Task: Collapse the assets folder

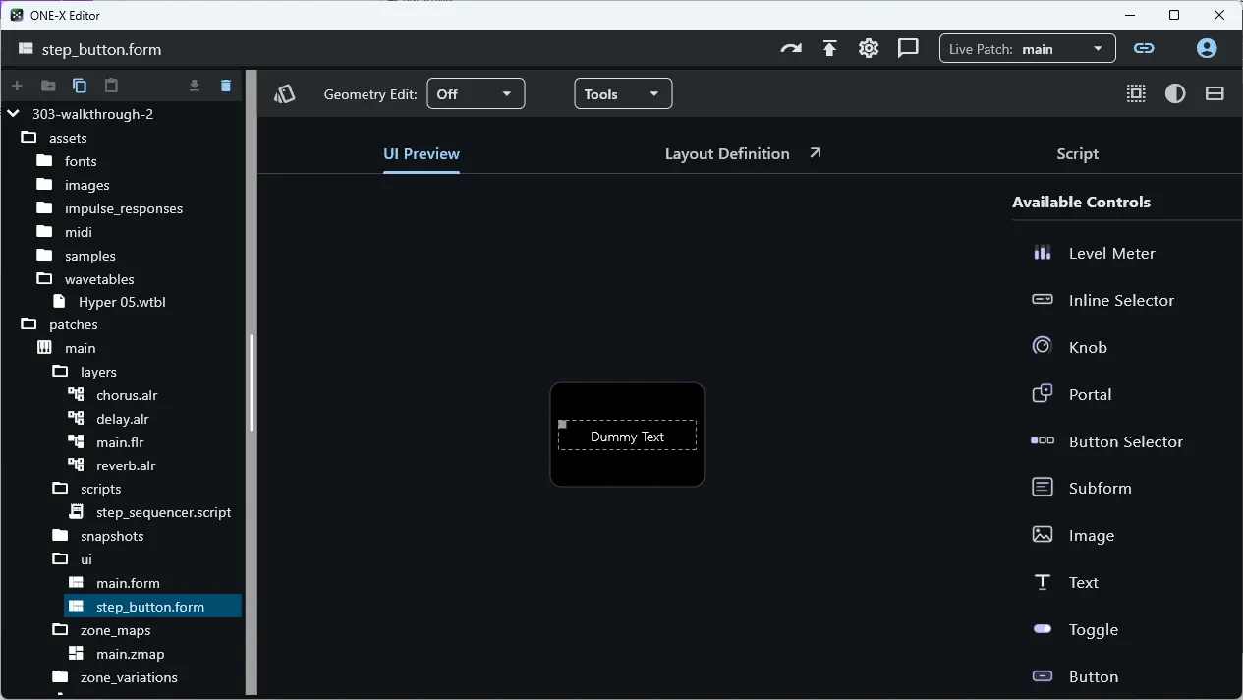Action: (28, 138)
